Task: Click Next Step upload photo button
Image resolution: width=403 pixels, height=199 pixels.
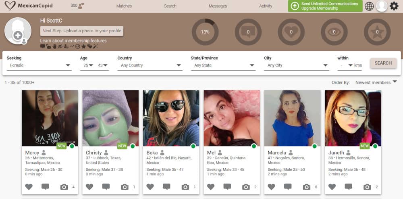Action: click(82, 31)
